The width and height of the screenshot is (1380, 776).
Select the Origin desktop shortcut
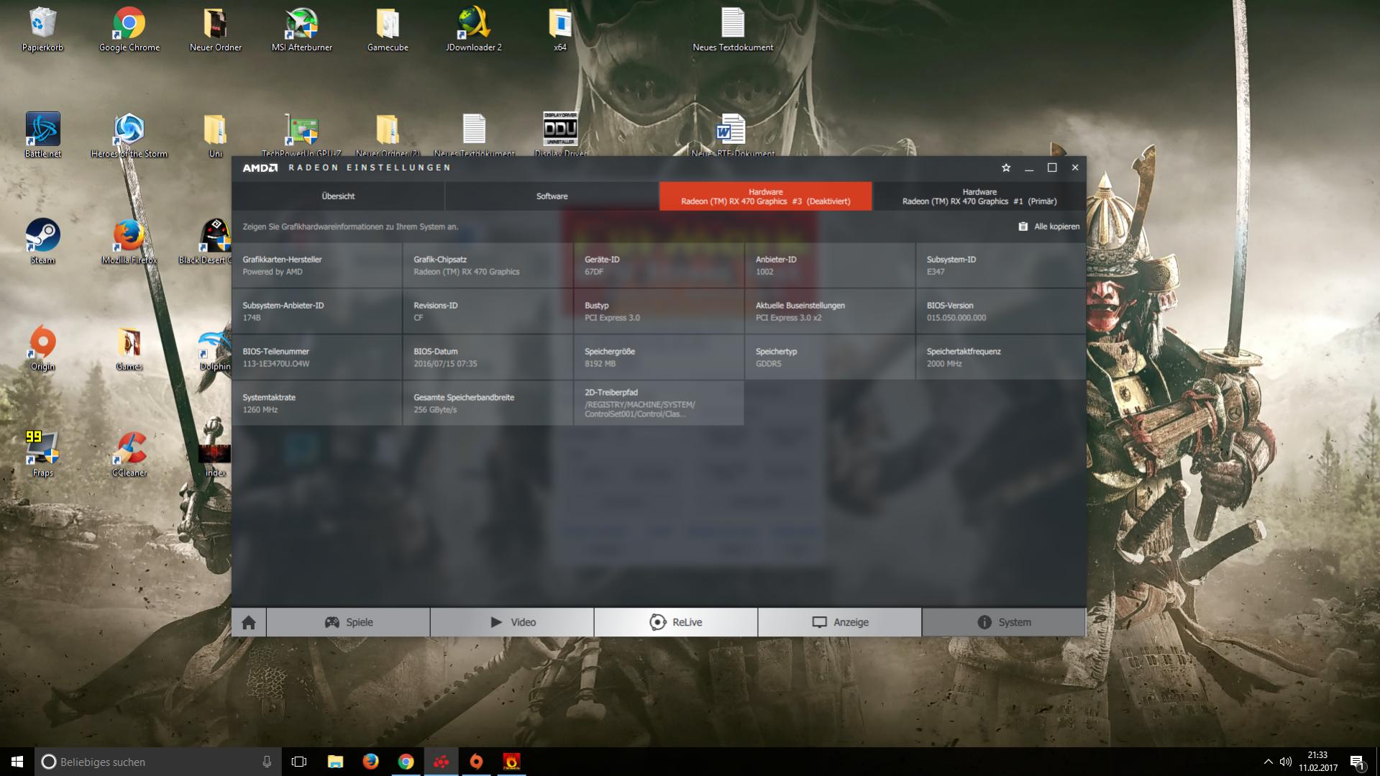[x=42, y=348]
